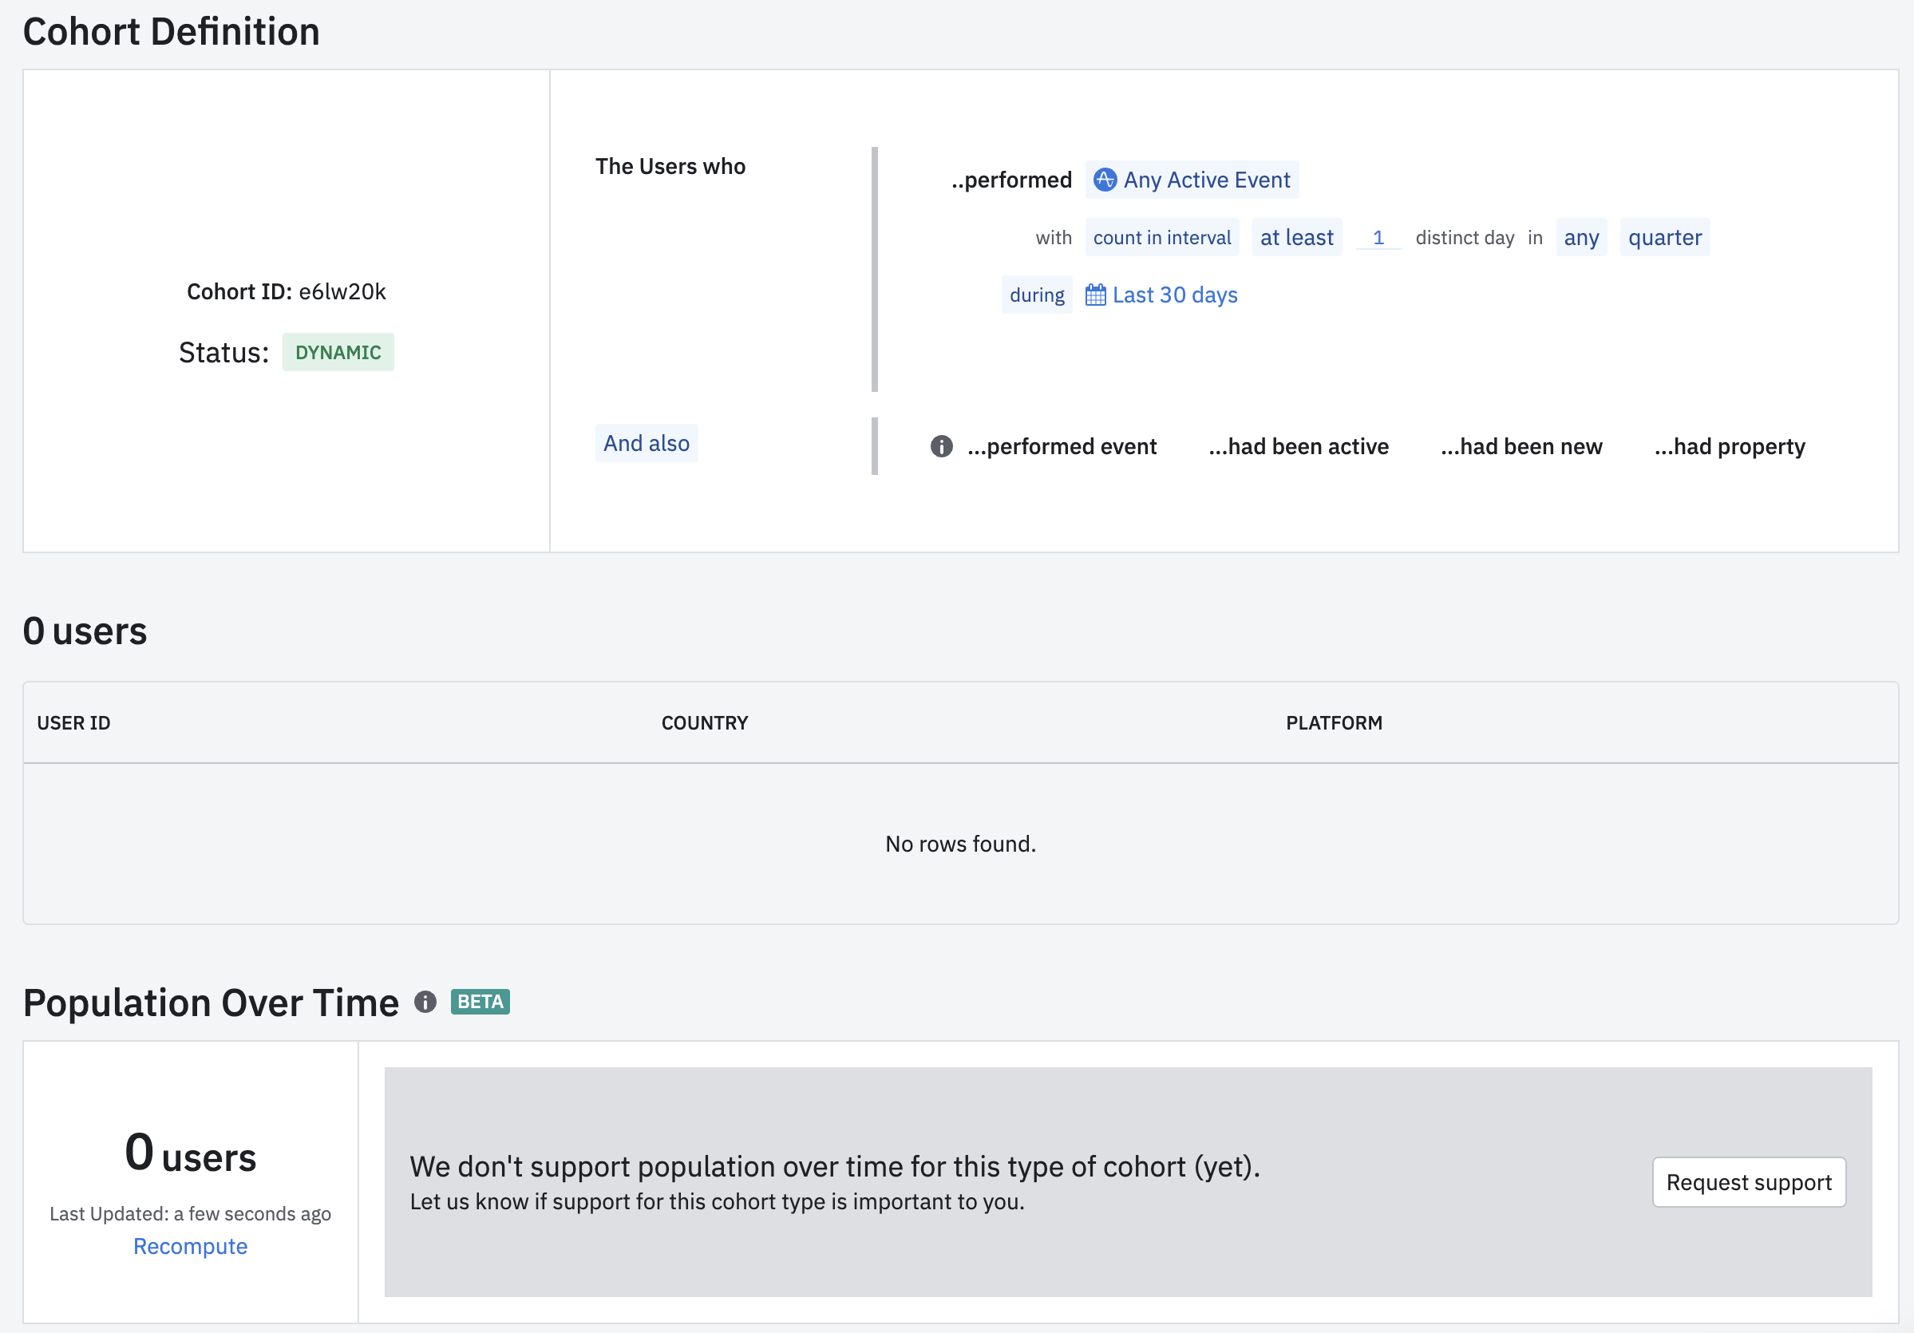
Task: Change the quarter interval dropdown
Action: pos(1664,238)
